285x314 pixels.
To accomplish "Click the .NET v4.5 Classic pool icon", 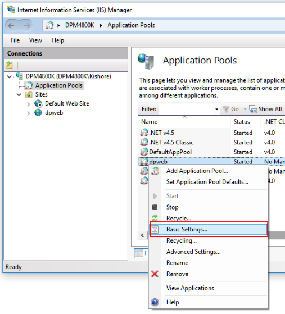I will pos(144,142).
